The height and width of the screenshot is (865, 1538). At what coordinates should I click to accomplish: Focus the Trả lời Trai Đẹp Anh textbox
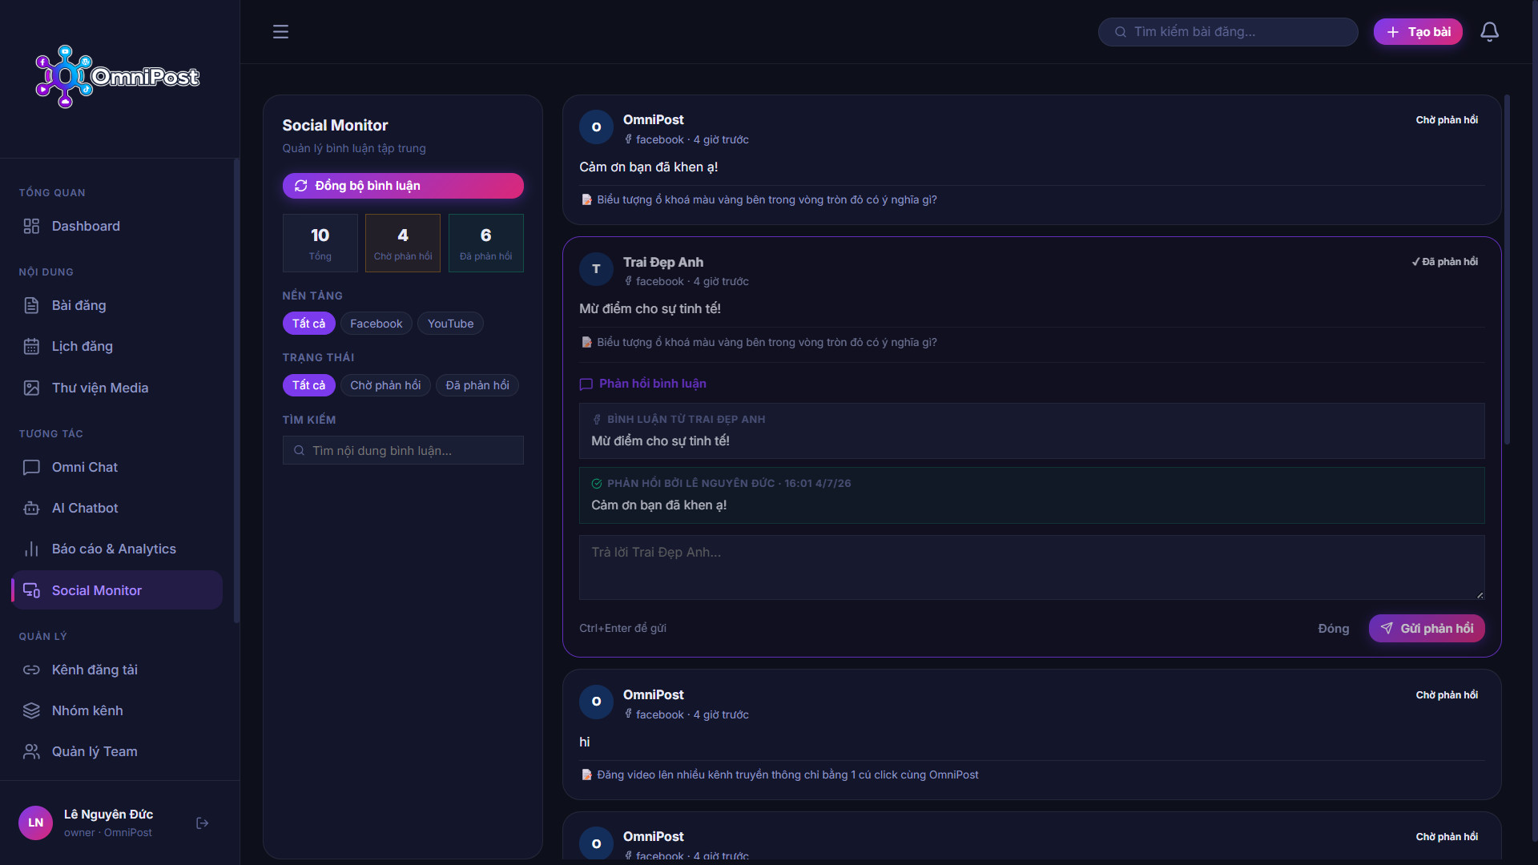point(1032,568)
